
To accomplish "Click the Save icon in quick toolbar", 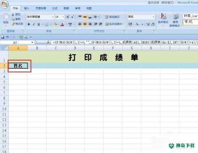I will coord(3,38).
